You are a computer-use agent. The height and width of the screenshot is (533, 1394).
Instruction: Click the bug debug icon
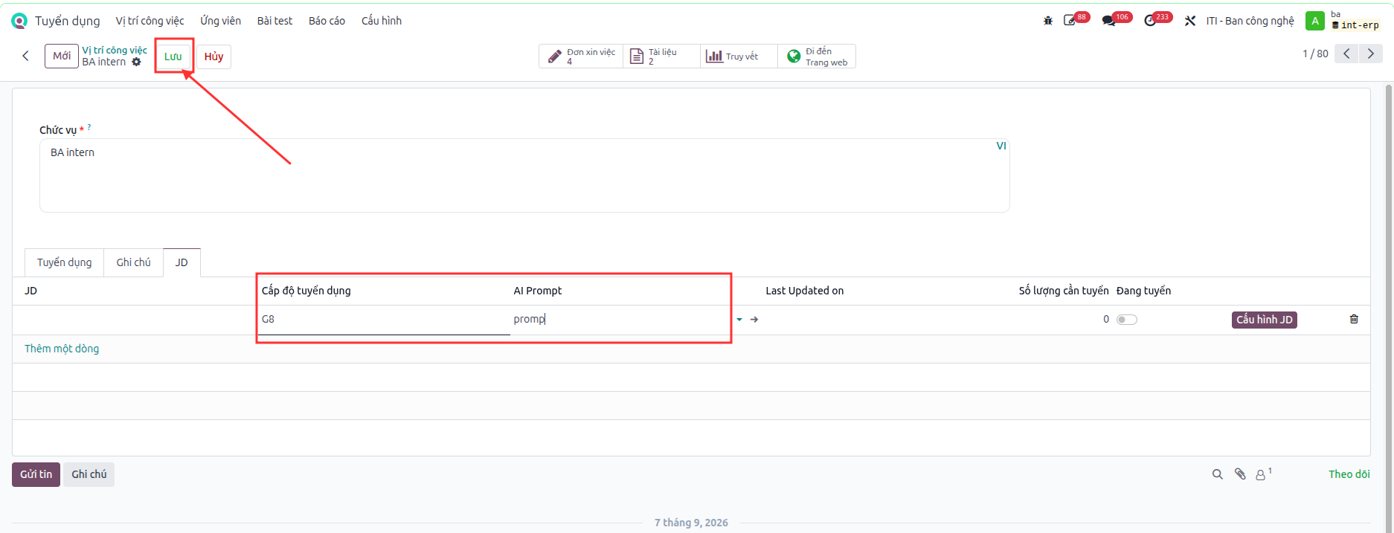click(x=1048, y=21)
